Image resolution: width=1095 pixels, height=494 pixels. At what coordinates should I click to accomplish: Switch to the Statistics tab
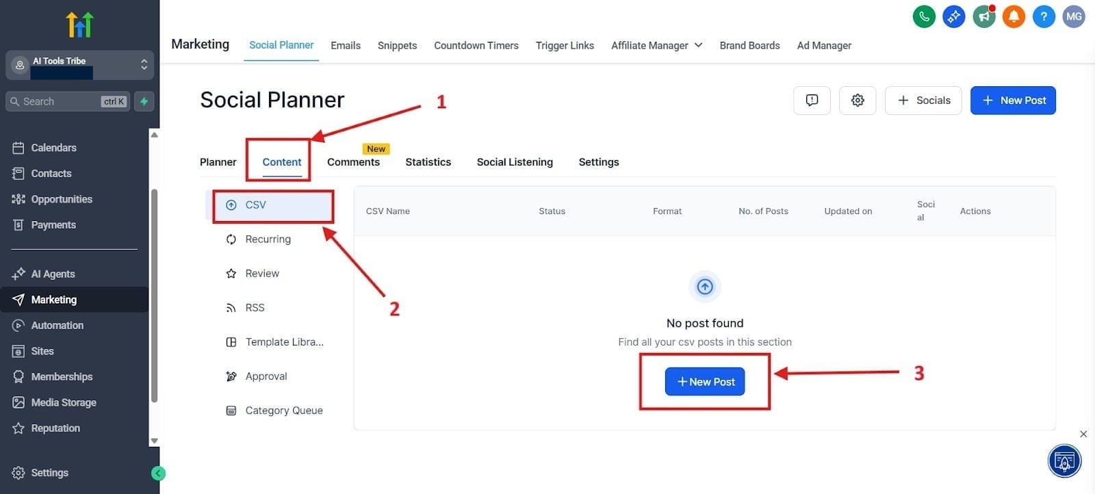[x=428, y=161]
